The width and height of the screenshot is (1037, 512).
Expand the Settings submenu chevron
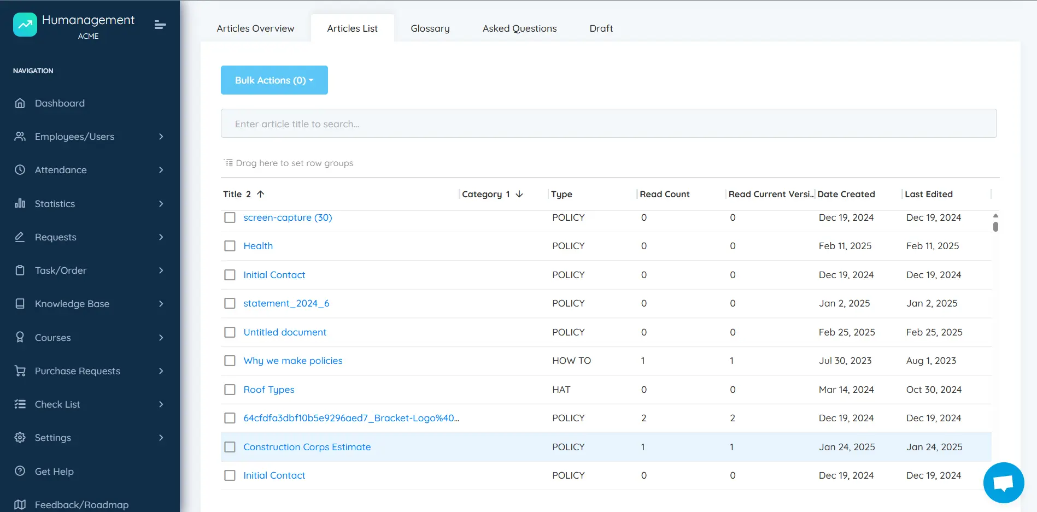pyautogui.click(x=161, y=438)
